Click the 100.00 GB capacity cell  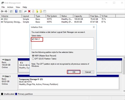point(79,19)
